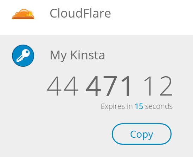Click the word 'Kinsta' in the account name

pyautogui.click(x=88, y=55)
